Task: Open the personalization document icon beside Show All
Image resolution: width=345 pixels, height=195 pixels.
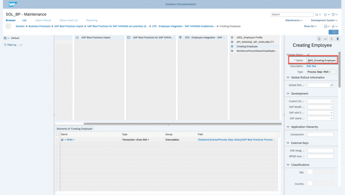Action: (326, 26)
